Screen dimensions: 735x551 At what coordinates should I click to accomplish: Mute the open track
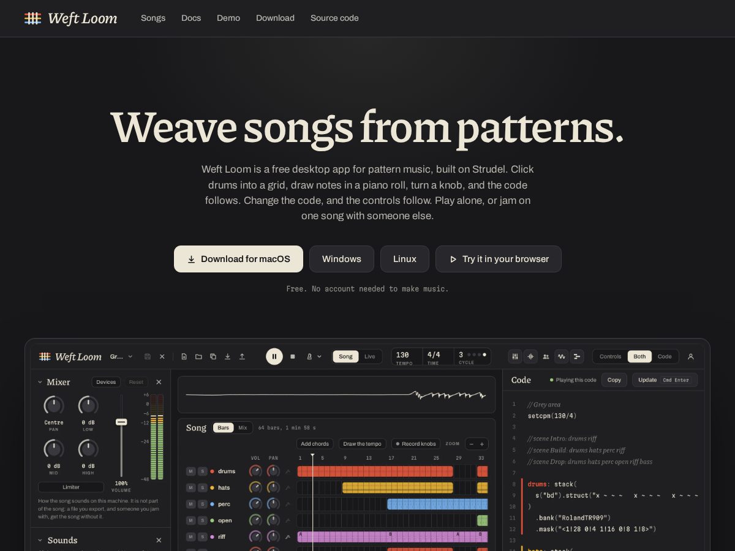tap(191, 520)
